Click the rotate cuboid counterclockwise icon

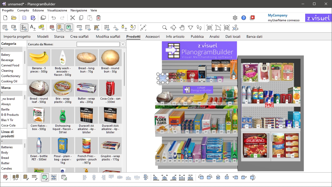tap(201, 177)
